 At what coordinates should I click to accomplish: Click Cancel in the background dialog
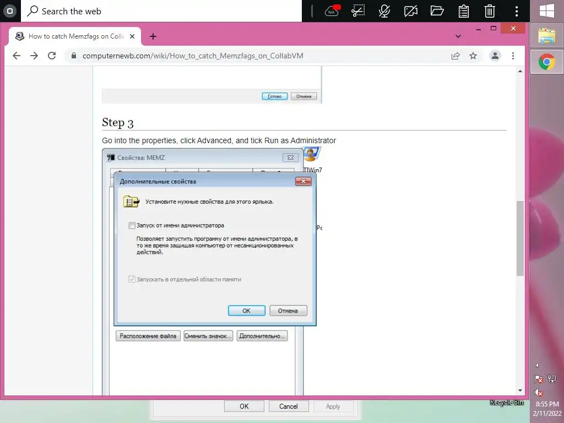pos(288,406)
